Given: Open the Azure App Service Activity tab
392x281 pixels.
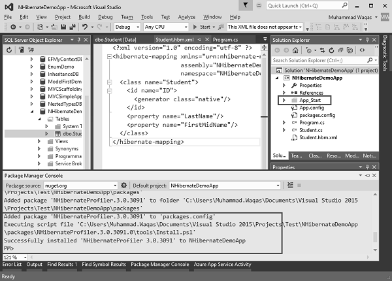Looking at the screenshot, I should point(222,264).
